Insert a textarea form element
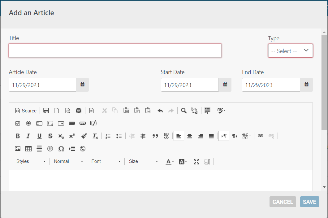This screenshot has width=328, height=218. click(50, 123)
